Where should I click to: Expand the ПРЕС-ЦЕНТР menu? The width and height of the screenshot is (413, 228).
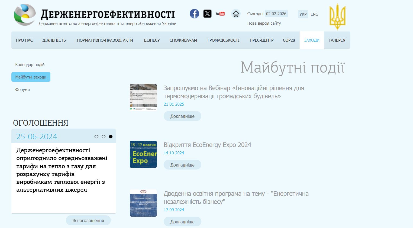[x=262, y=40]
